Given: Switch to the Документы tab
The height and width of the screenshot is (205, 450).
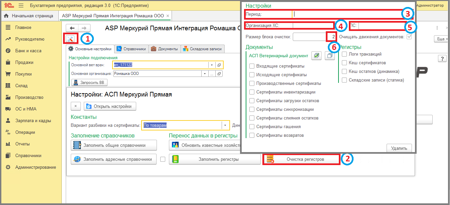Looking at the screenshot, I should (x=165, y=49).
